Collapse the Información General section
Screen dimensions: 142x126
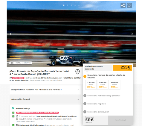click(x=45, y=99)
